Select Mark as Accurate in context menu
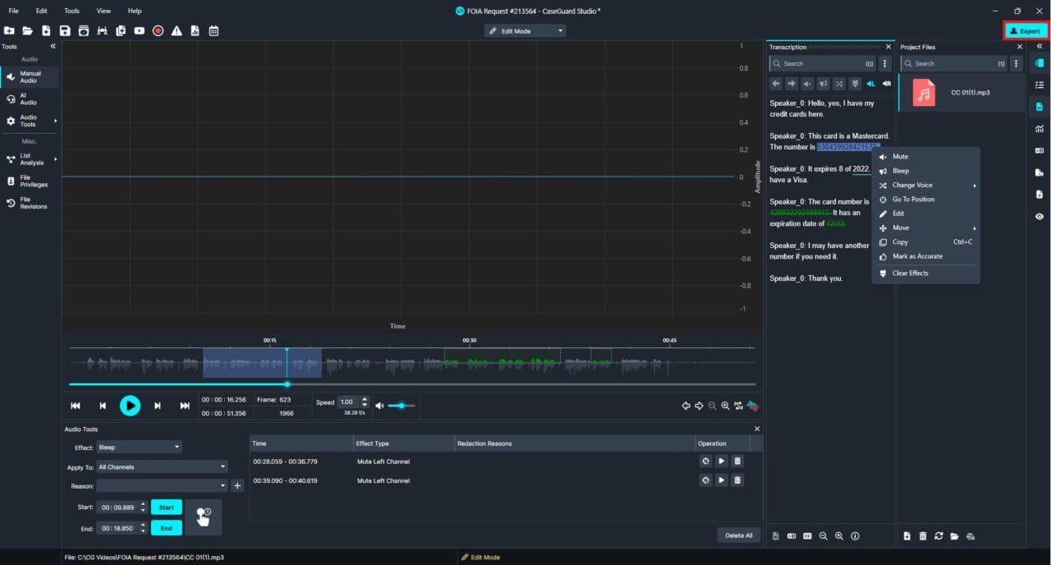 pos(917,256)
